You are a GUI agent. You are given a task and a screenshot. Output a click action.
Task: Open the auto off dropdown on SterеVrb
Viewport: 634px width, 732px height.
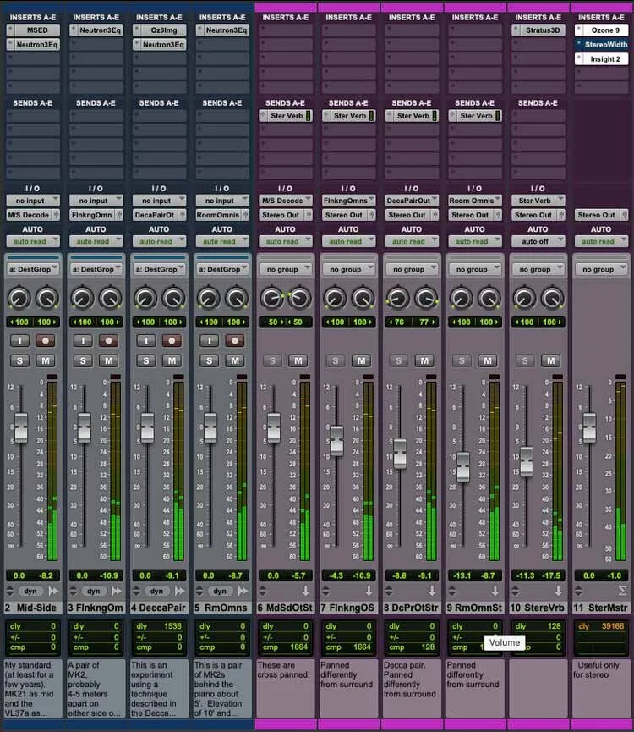(538, 241)
